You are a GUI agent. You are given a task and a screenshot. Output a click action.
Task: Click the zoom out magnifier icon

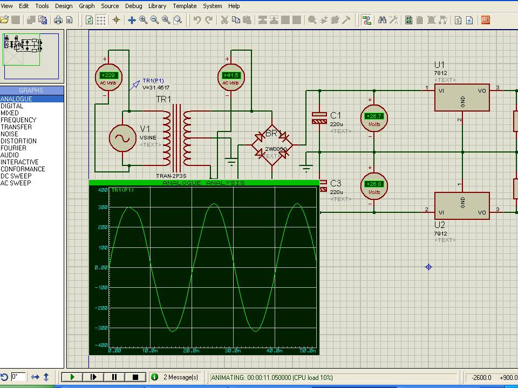(x=154, y=20)
